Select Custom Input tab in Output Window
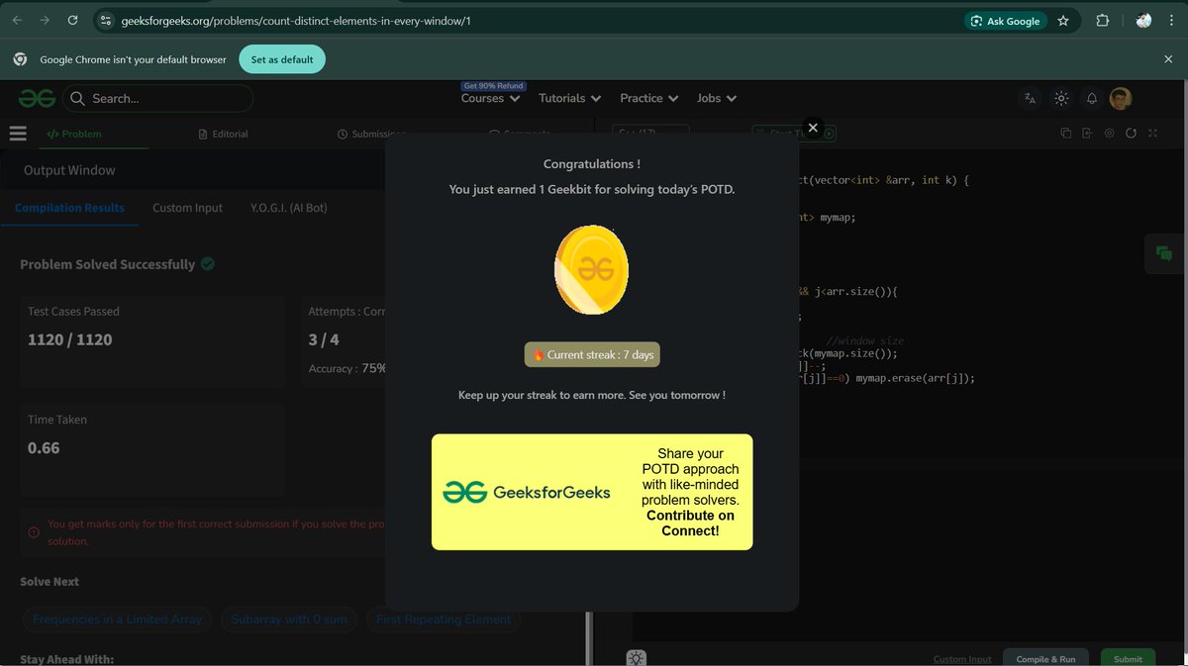This screenshot has width=1188, height=666. pyautogui.click(x=187, y=208)
